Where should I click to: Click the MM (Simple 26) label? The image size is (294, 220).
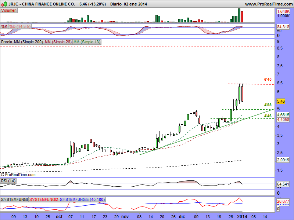pos(58,42)
